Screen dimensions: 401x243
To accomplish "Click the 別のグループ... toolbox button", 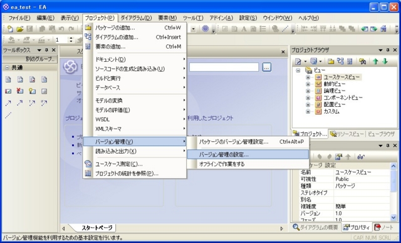I will (30, 59).
